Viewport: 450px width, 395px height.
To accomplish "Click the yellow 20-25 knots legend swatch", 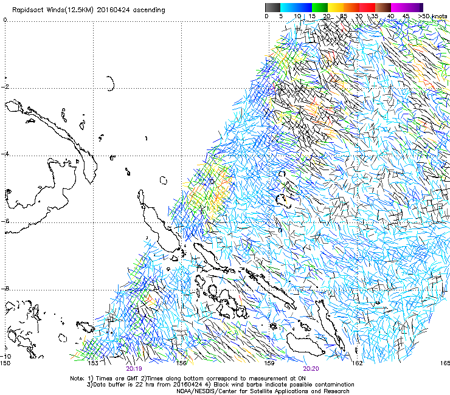I will (x=336, y=7).
